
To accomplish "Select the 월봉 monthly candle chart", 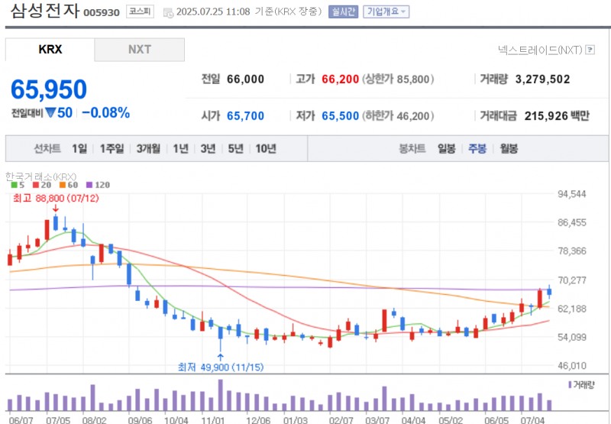I will [x=509, y=149].
